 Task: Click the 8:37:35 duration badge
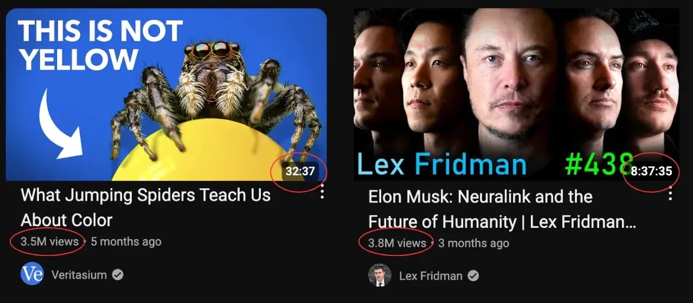tap(651, 172)
